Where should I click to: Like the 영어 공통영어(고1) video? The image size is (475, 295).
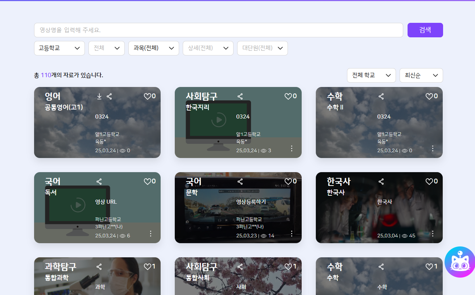pyautogui.click(x=147, y=96)
